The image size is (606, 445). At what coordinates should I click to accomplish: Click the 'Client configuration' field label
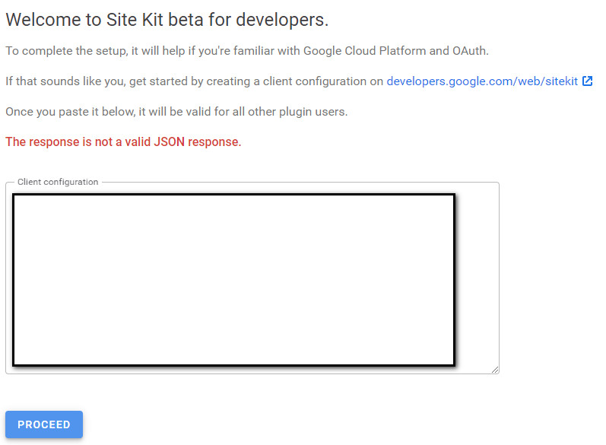[x=58, y=182]
